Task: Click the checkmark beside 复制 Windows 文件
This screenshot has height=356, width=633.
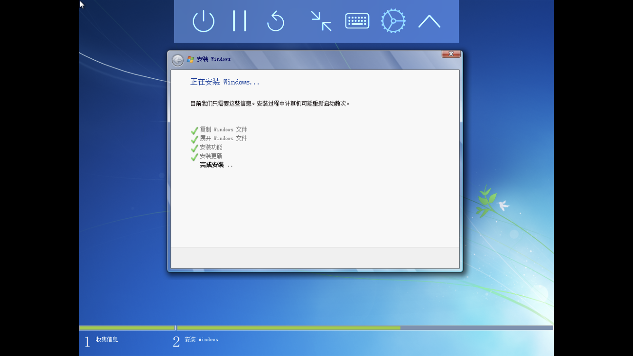Action: point(194,130)
